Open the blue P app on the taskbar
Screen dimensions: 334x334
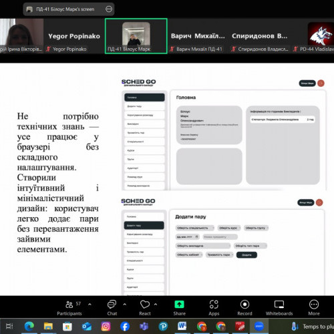163,327
